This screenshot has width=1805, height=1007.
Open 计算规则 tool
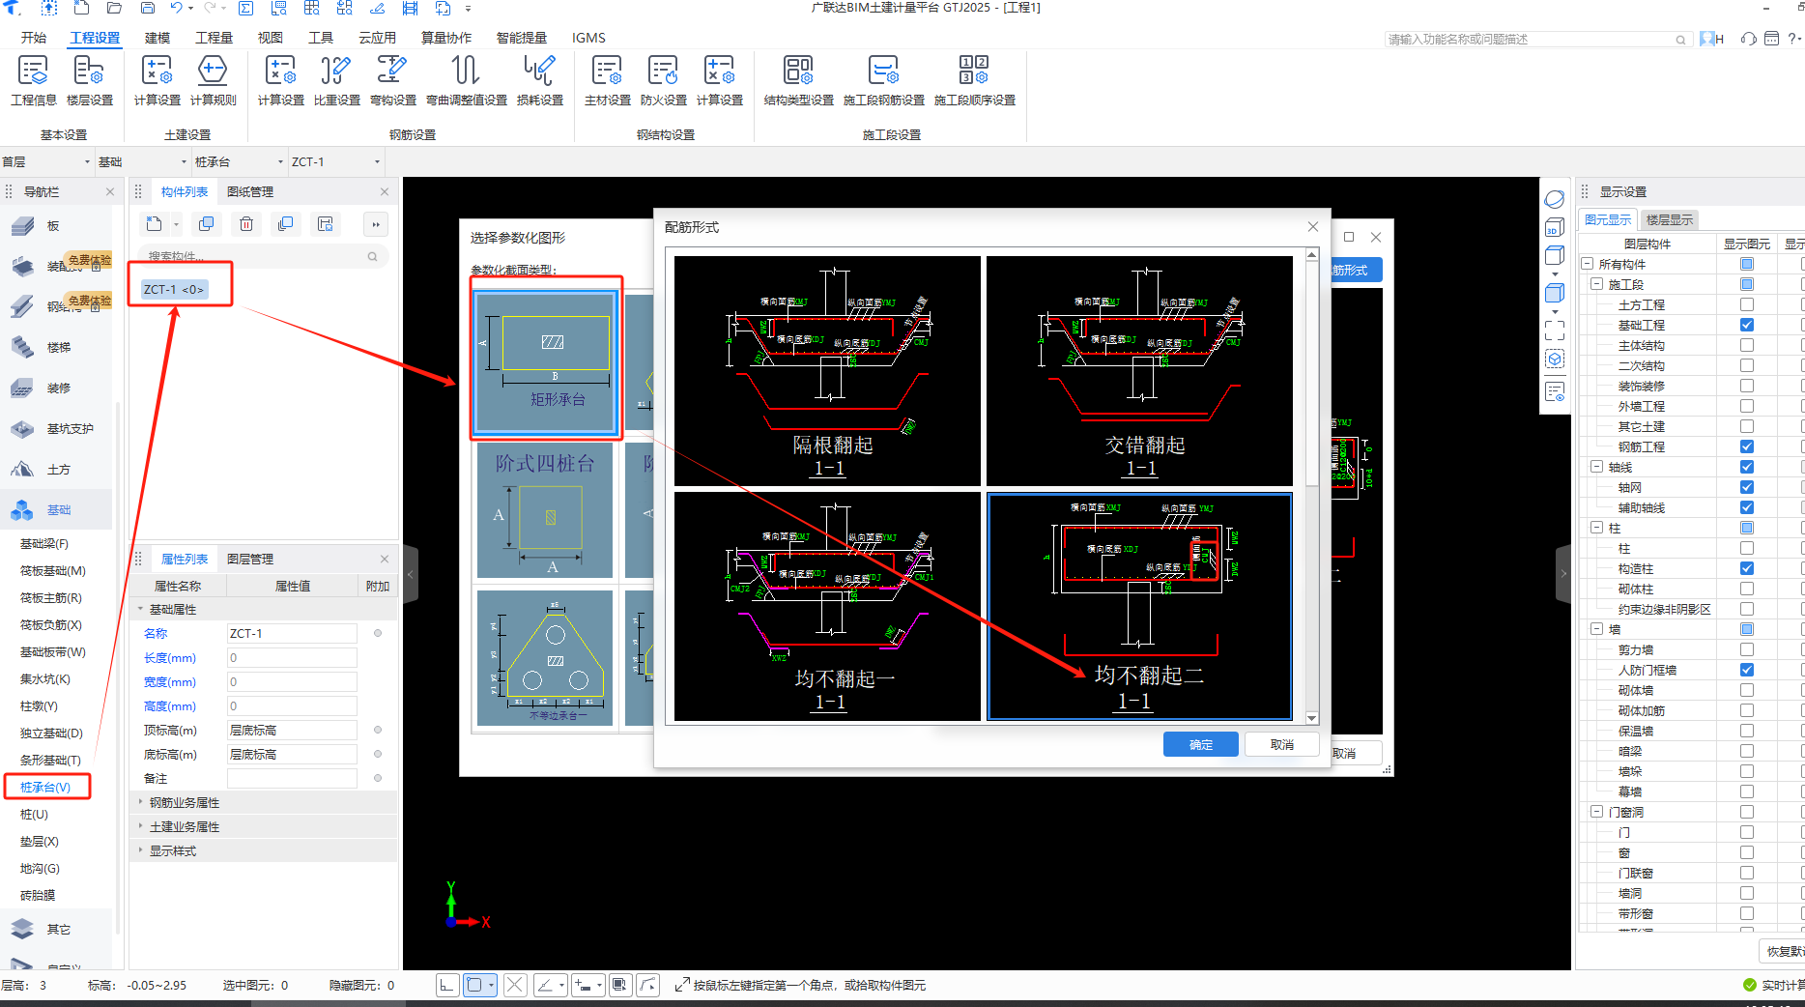[213, 81]
